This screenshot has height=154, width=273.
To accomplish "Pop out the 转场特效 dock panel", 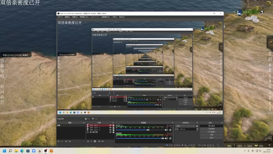I will (197, 123).
